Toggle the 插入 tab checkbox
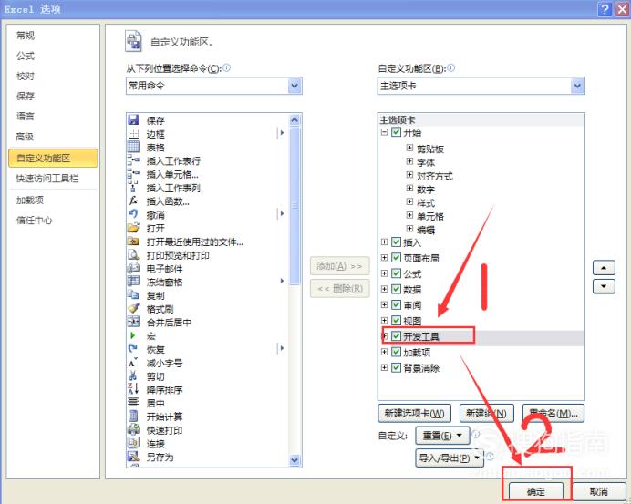 coord(396,242)
